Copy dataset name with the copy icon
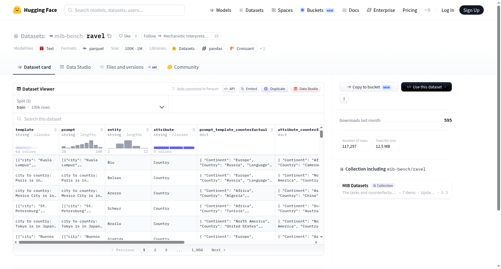 (x=109, y=36)
